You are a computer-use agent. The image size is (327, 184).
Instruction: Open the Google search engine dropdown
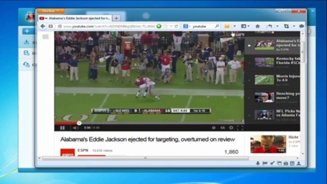pyautogui.click(x=187, y=26)
